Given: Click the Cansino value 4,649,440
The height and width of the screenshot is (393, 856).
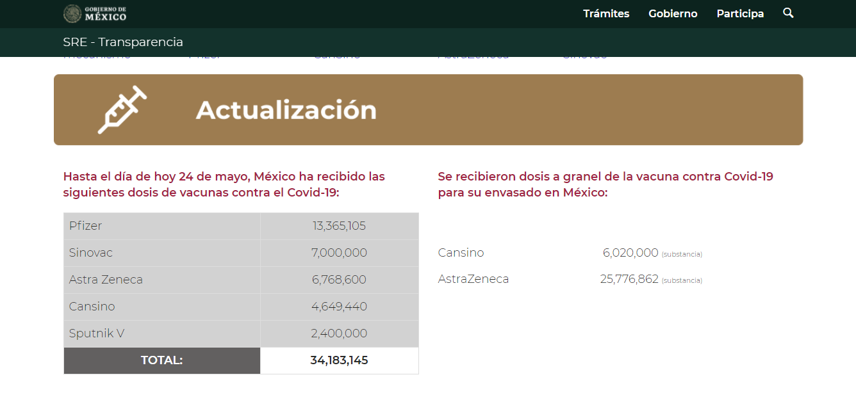Looking at the screenshot, I should [x=339, y=307].
